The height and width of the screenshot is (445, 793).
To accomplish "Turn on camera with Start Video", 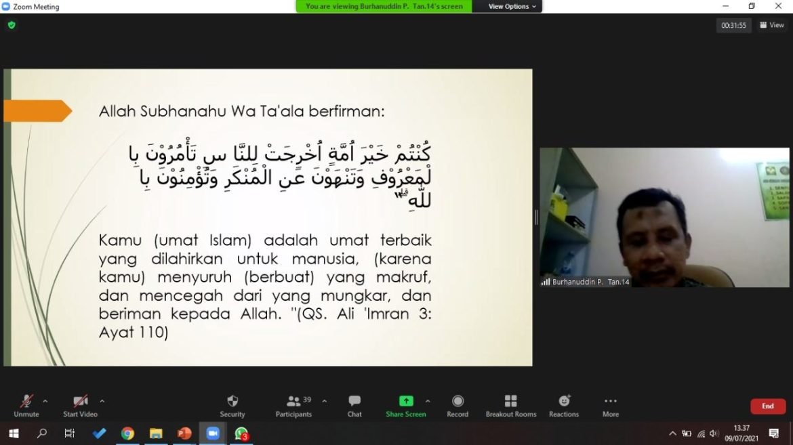I will [x=80, y=405].
